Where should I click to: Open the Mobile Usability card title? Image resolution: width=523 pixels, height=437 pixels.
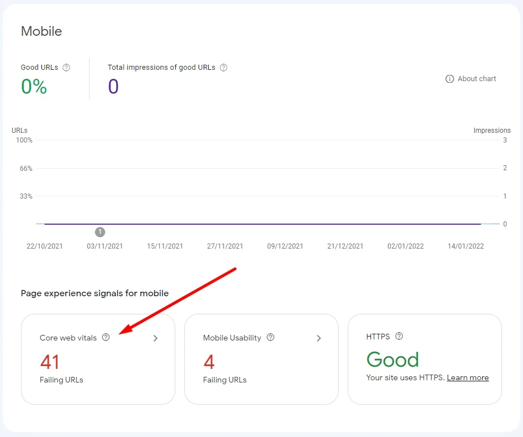click(x=232, y=338)
